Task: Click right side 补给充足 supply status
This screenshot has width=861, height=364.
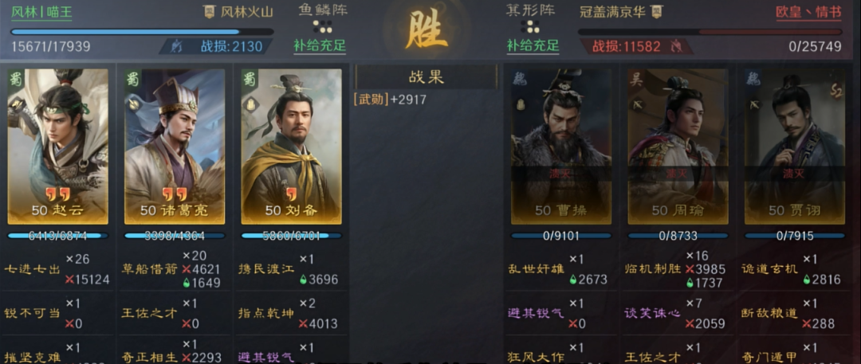Action: 533,45
